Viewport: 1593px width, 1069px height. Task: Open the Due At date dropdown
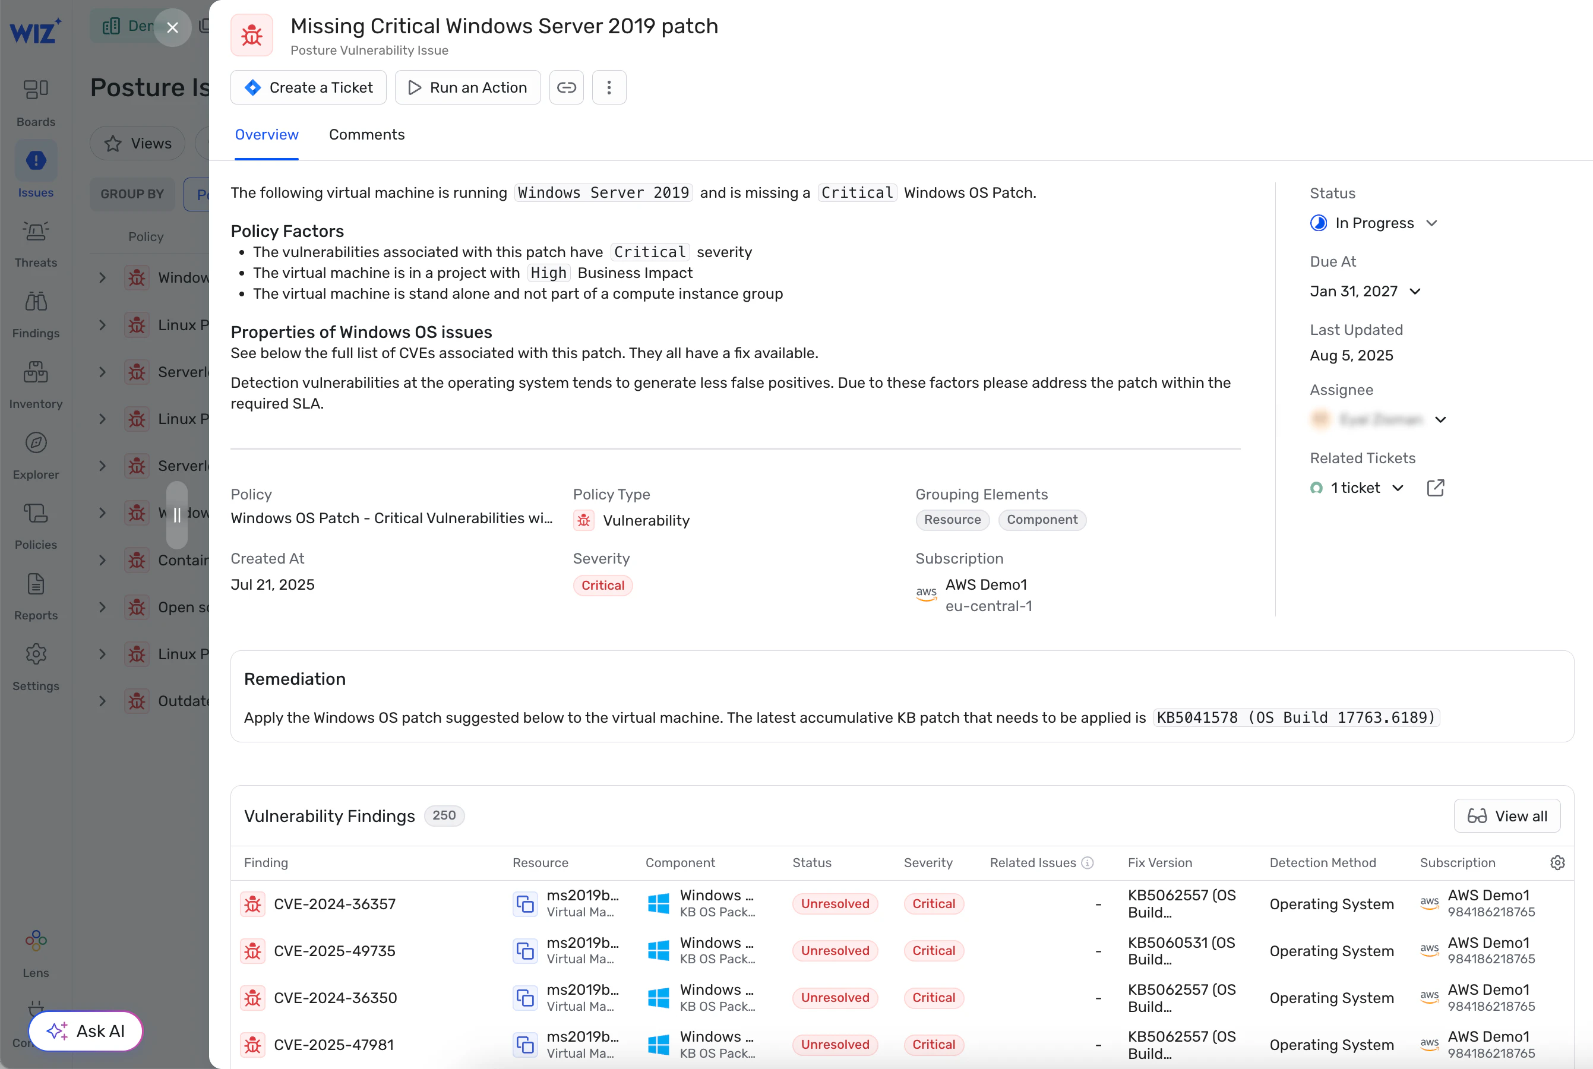[1366, 291]
